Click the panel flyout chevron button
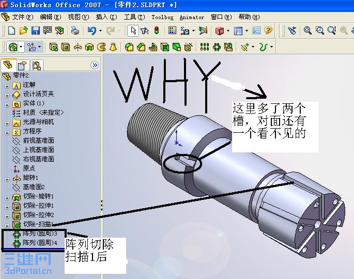The height and width of the screenshot is (279, 354). 95,65
